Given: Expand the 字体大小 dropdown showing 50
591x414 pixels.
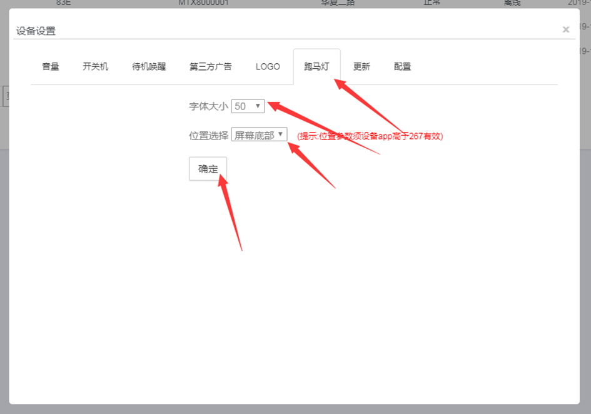Looking at the screenshot, I should pos(248,106).
